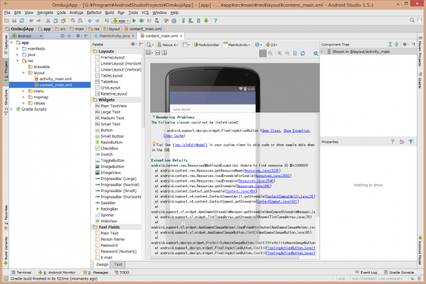
Task: Open the SDK Manager icon
Action: click(x=198, y=21)
